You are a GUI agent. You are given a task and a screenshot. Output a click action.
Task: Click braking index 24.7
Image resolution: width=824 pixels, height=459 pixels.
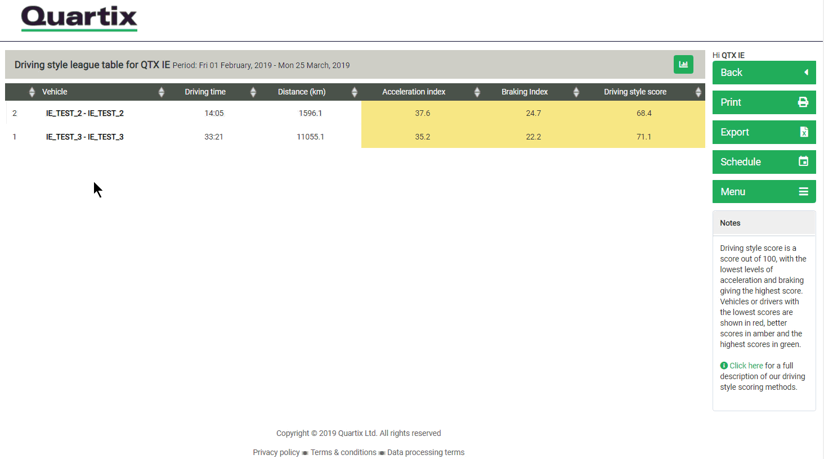coord(534,113)
